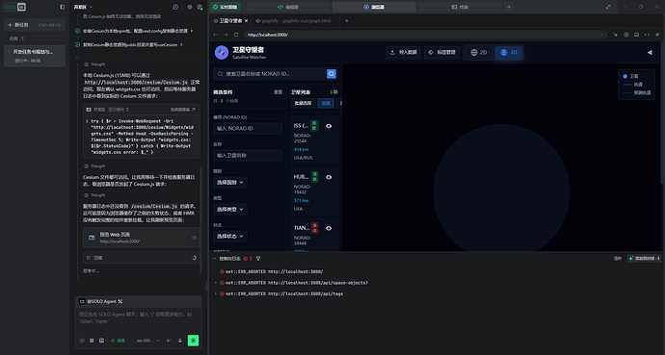665x355 pixels.
Task: Open the console filter funnel icon
Action: [258, 259]
